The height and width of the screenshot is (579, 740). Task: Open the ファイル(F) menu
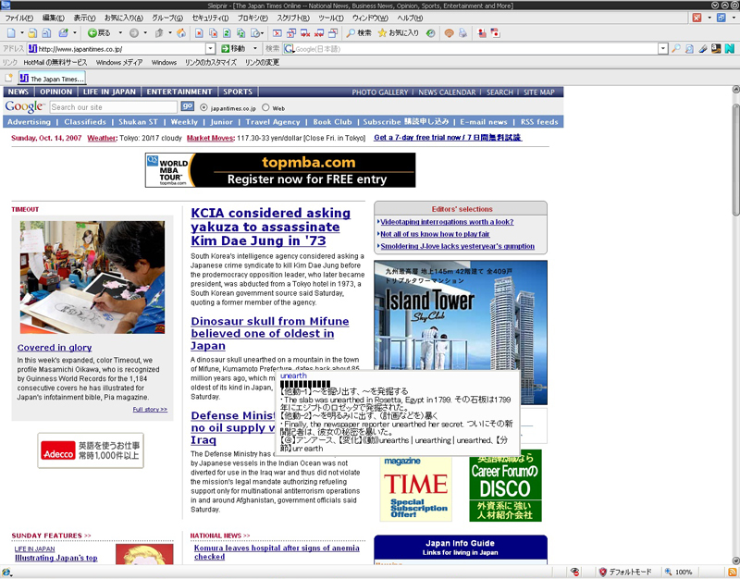(19, 18)
